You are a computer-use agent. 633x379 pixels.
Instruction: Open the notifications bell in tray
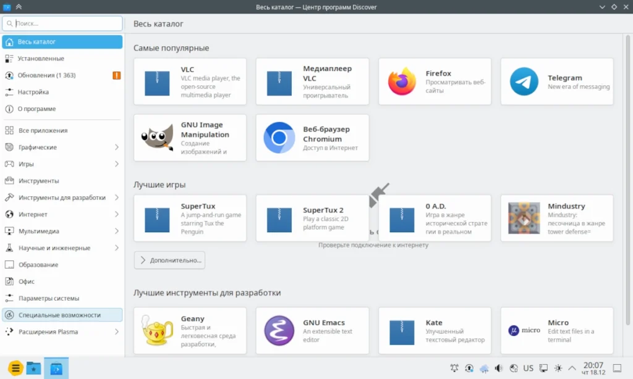point(454,368)
